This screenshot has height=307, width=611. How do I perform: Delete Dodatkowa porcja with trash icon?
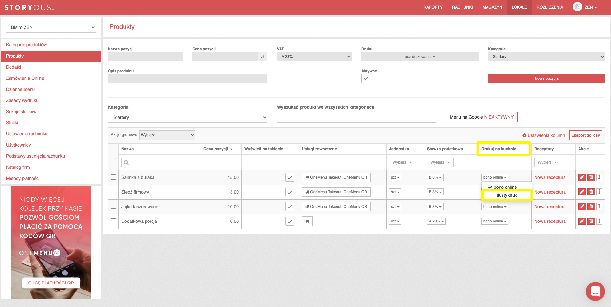pos(591,221)
